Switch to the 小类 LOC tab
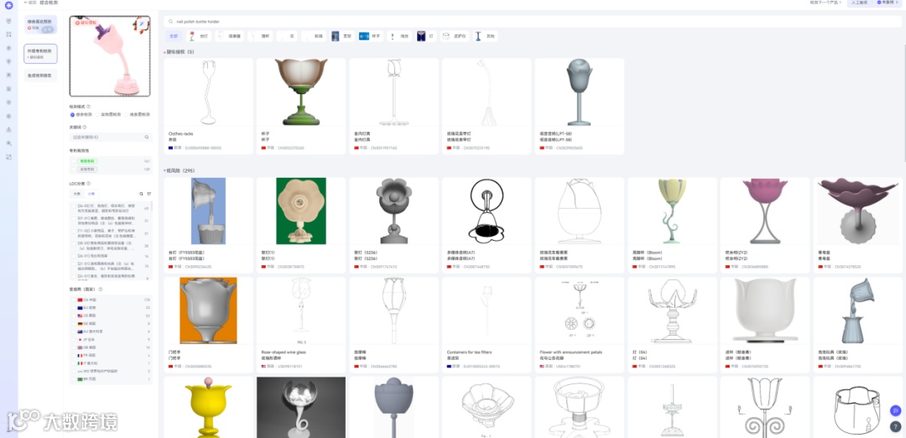906x438 pixels. tap(91, 194)
